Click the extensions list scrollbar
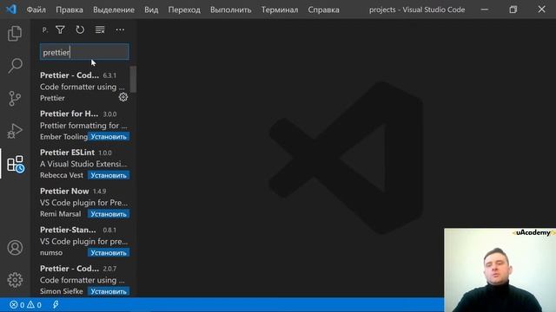 [133, 79]
